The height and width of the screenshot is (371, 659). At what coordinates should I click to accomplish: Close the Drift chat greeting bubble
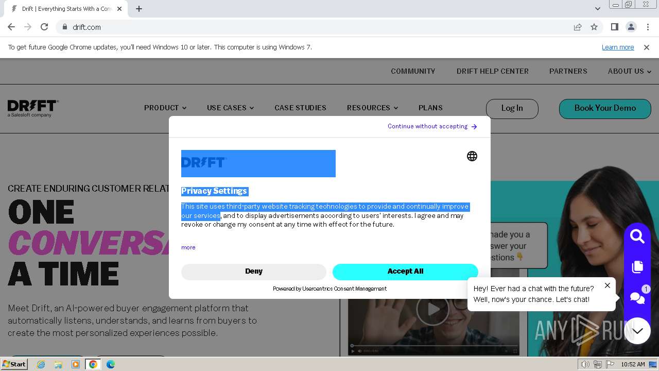tap(608, 285)
